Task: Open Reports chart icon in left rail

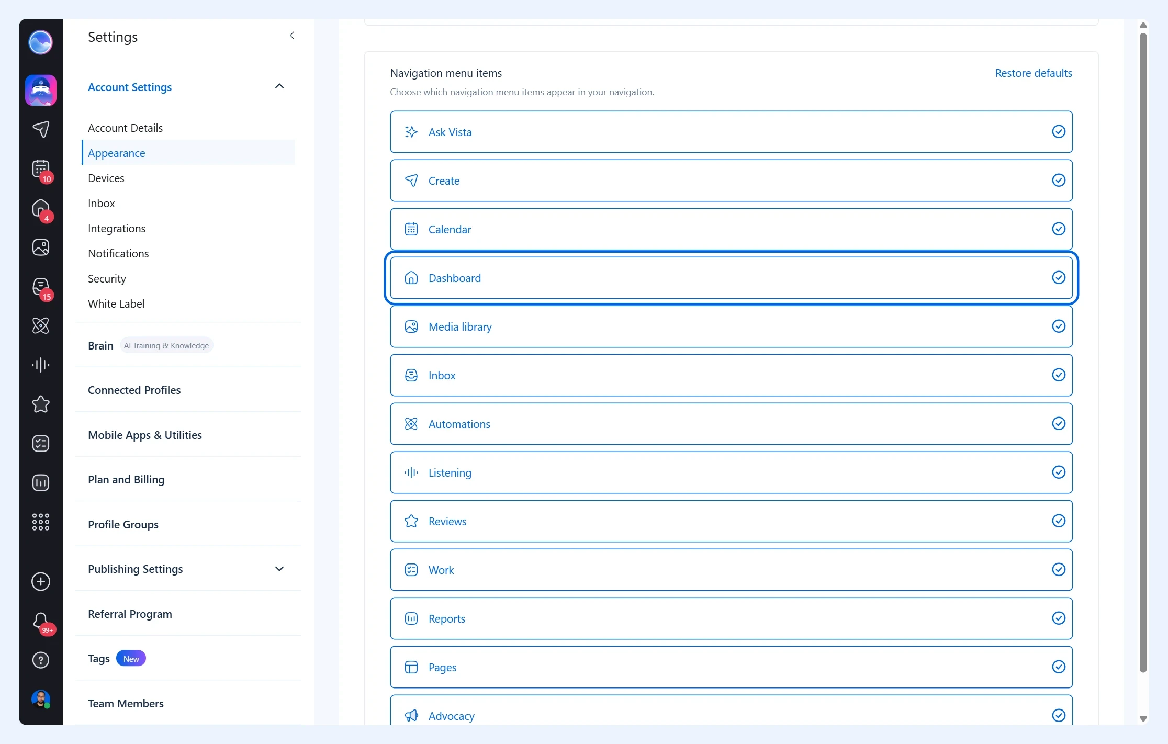Action: [x=41, y=482]
